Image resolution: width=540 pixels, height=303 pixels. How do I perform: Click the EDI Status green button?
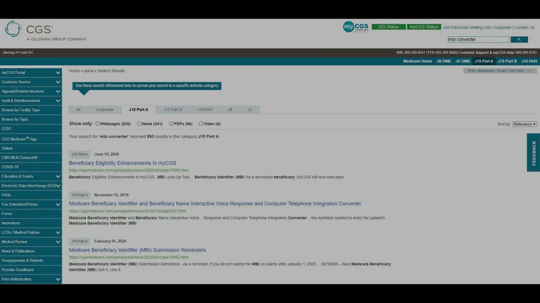[x=388, y=27]
